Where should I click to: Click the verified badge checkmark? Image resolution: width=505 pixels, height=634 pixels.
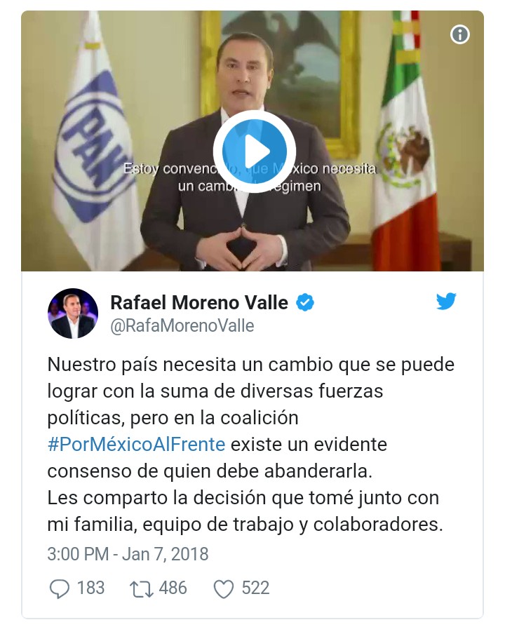[305, 302]
